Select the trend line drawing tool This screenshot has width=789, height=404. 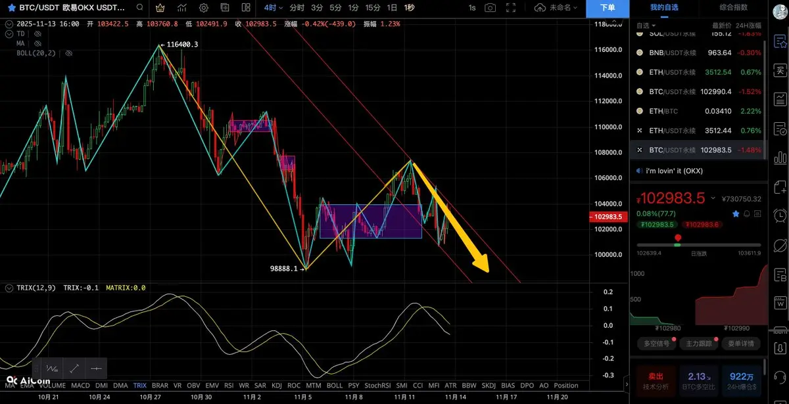[x=74, y=369]
